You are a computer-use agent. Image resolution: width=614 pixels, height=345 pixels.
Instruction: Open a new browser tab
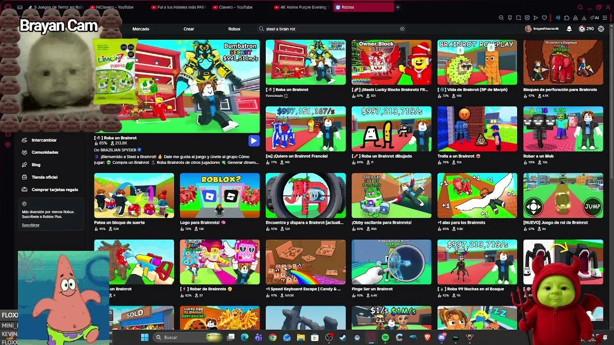(398, 7)
